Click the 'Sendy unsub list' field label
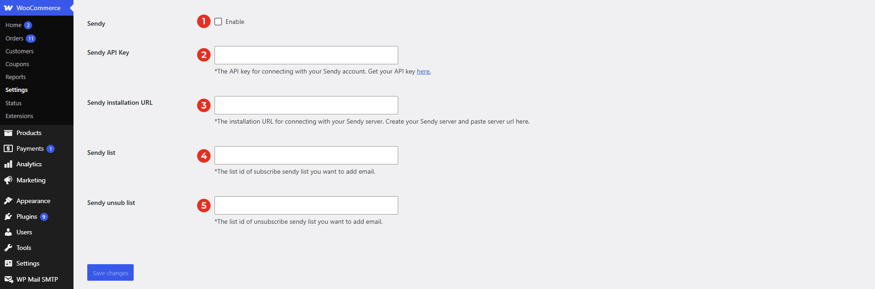875x289 pixels. (x=111, y=203)
